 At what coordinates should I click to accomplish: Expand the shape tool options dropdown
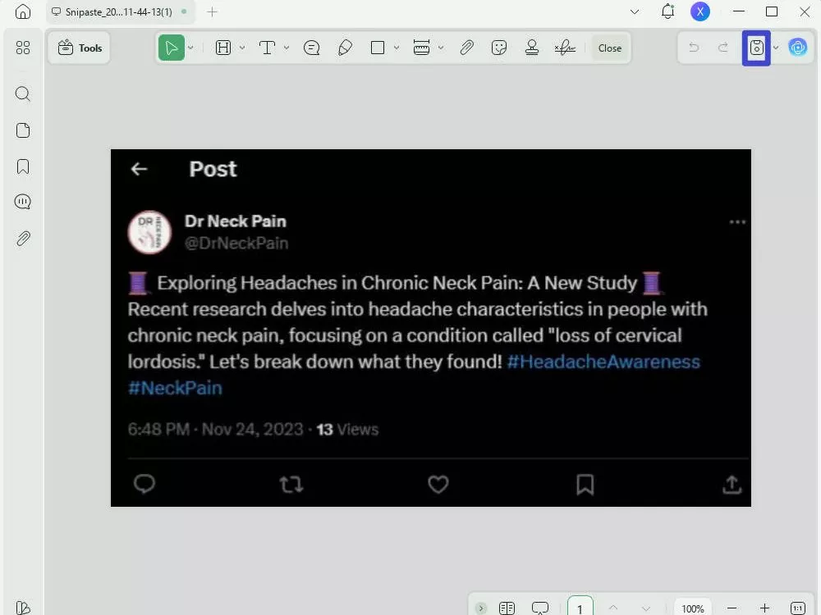click(x=397, y=48)
